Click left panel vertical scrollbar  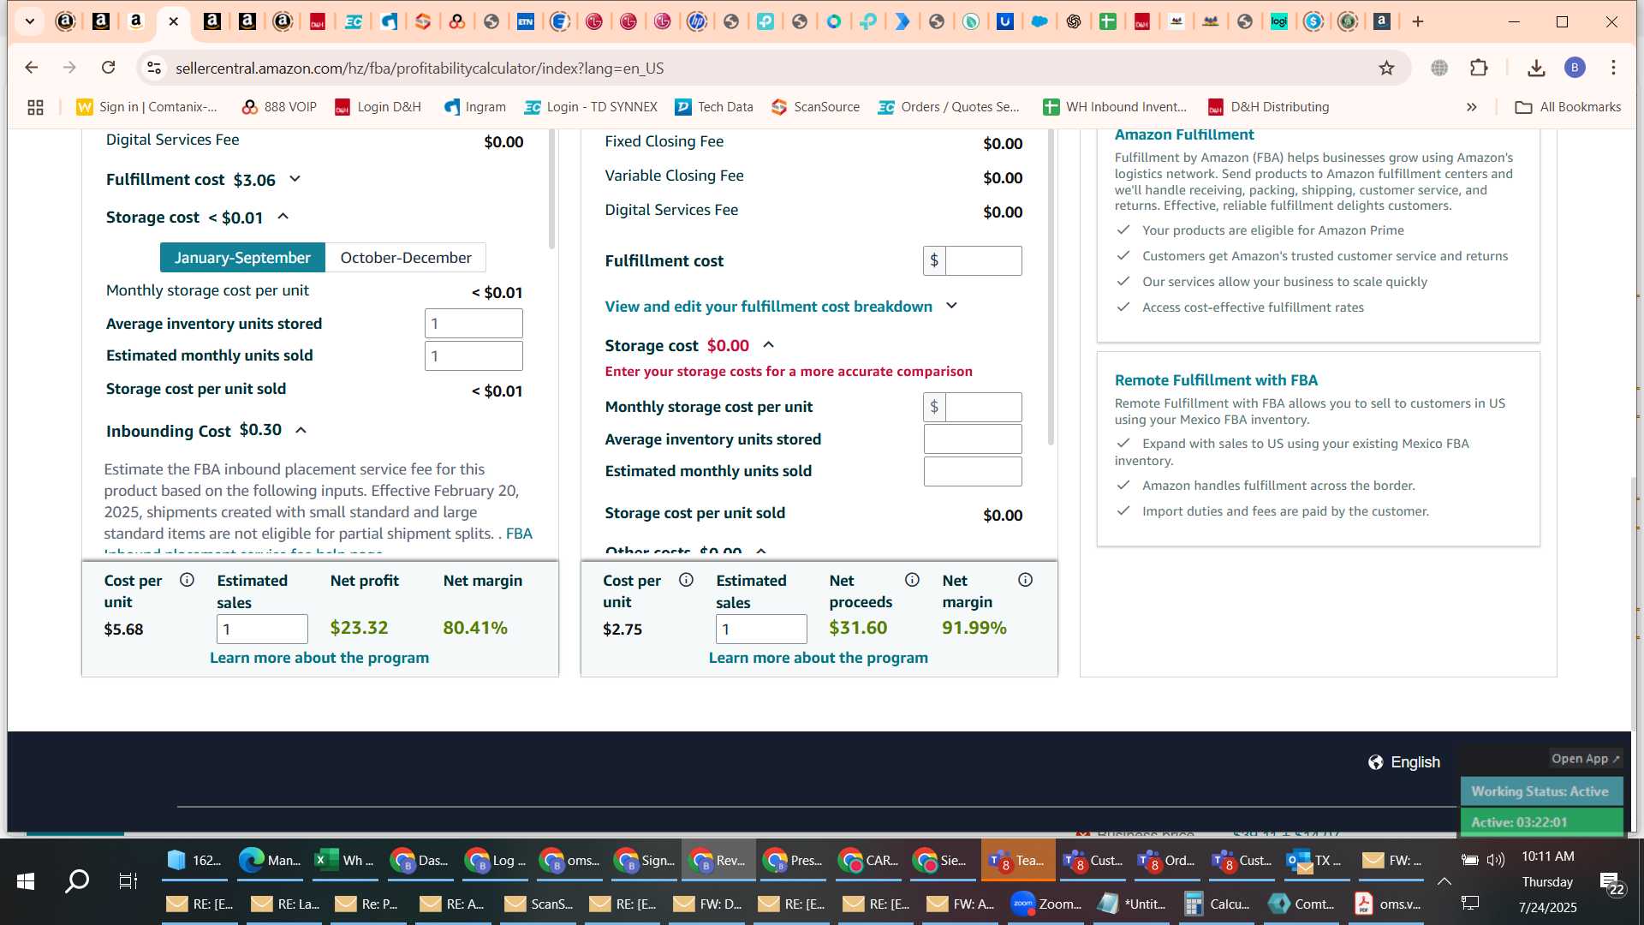(x=551, y=190)
